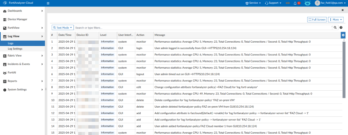Click the sidebar resize handle dots
This screenshot has width=348, height=135.
(x=46, y=89)
